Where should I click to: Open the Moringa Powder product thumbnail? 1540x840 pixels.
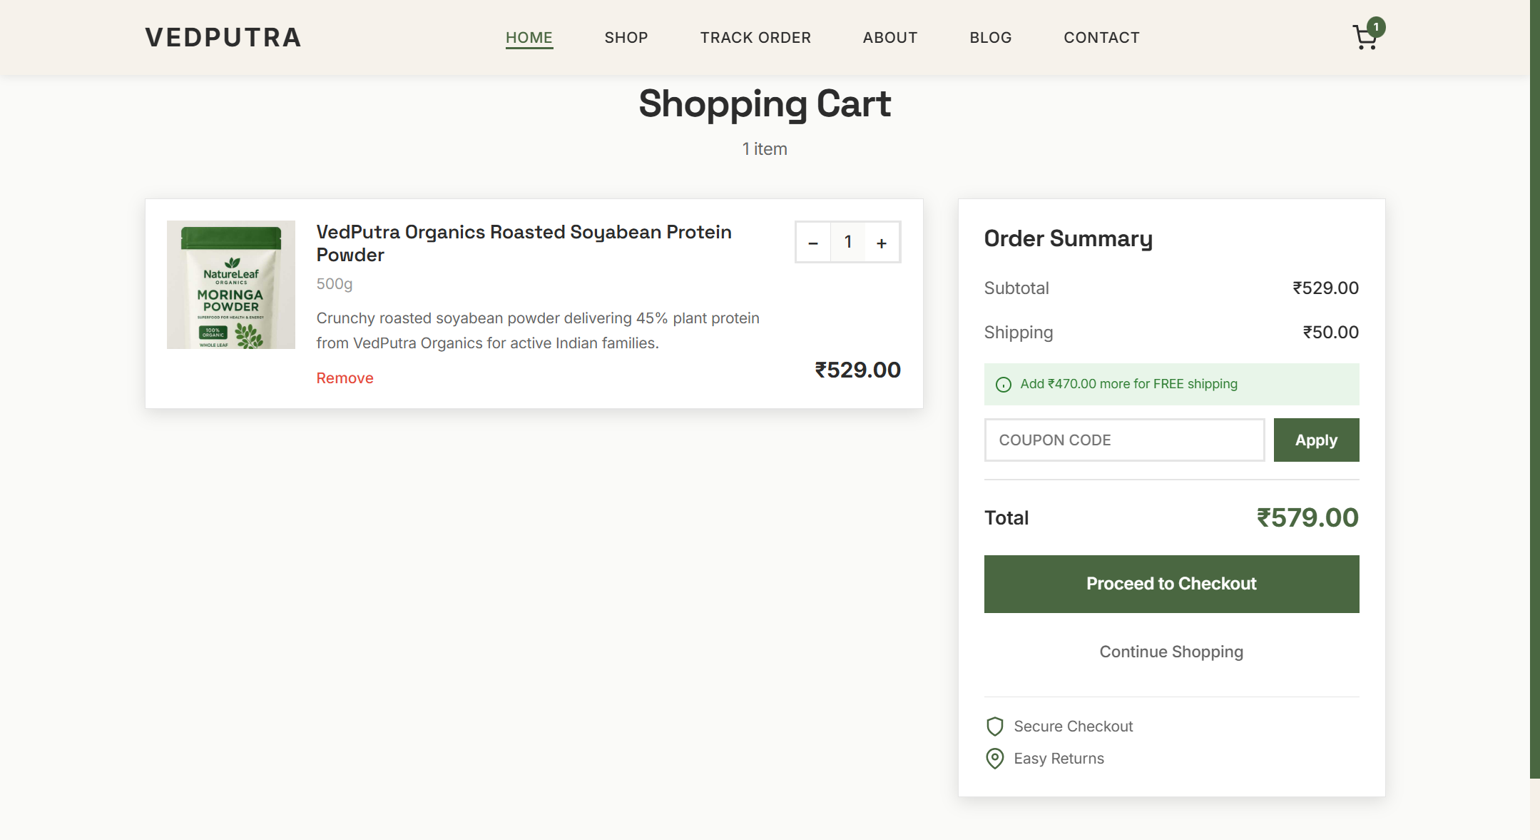point(230,285)
